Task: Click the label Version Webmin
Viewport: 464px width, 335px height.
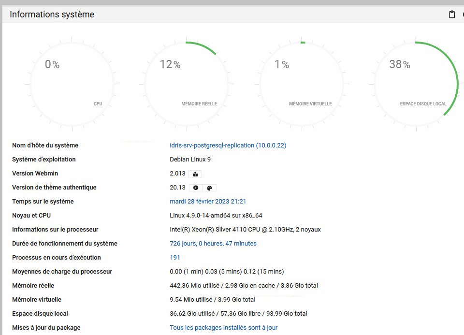Action: [x=35, y=174]
